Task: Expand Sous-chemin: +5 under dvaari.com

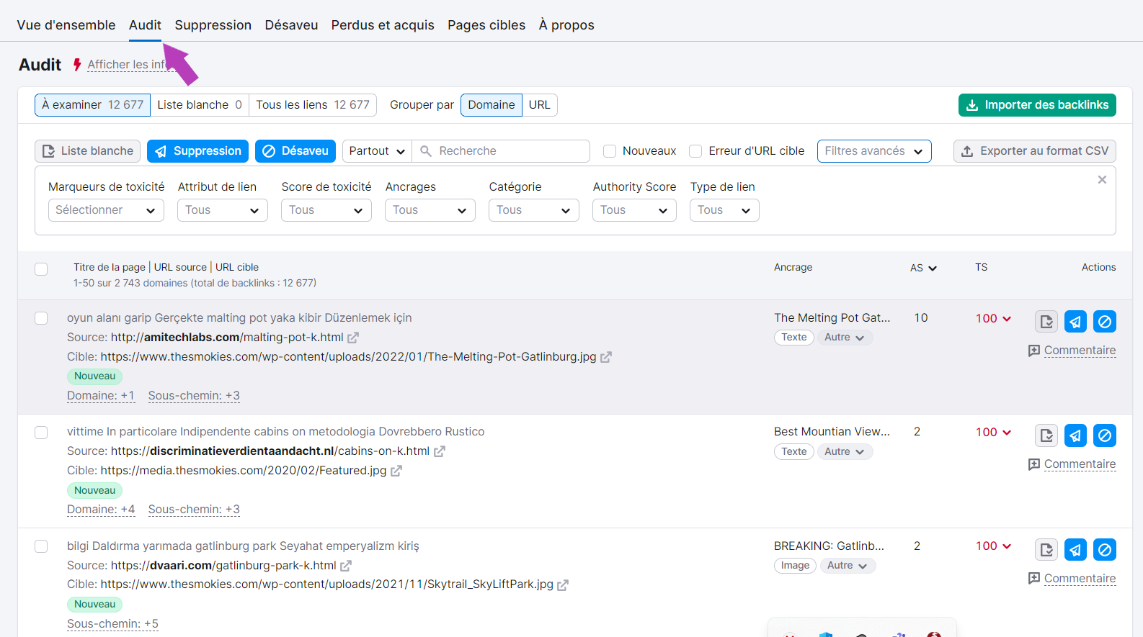Action: [x=112, y=624]
